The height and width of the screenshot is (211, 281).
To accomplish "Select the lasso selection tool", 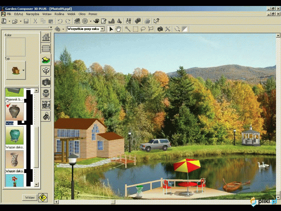I will click(x=143, y=29).
